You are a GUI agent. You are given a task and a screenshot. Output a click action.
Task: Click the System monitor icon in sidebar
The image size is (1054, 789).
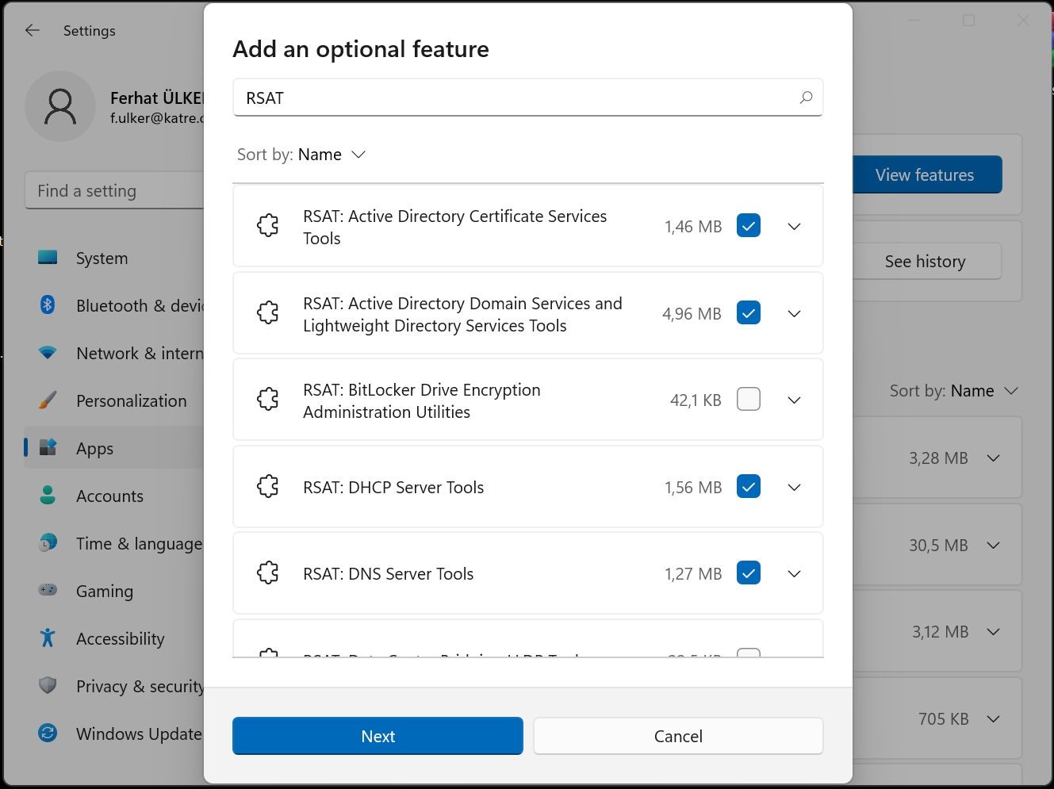click(48, 258)
